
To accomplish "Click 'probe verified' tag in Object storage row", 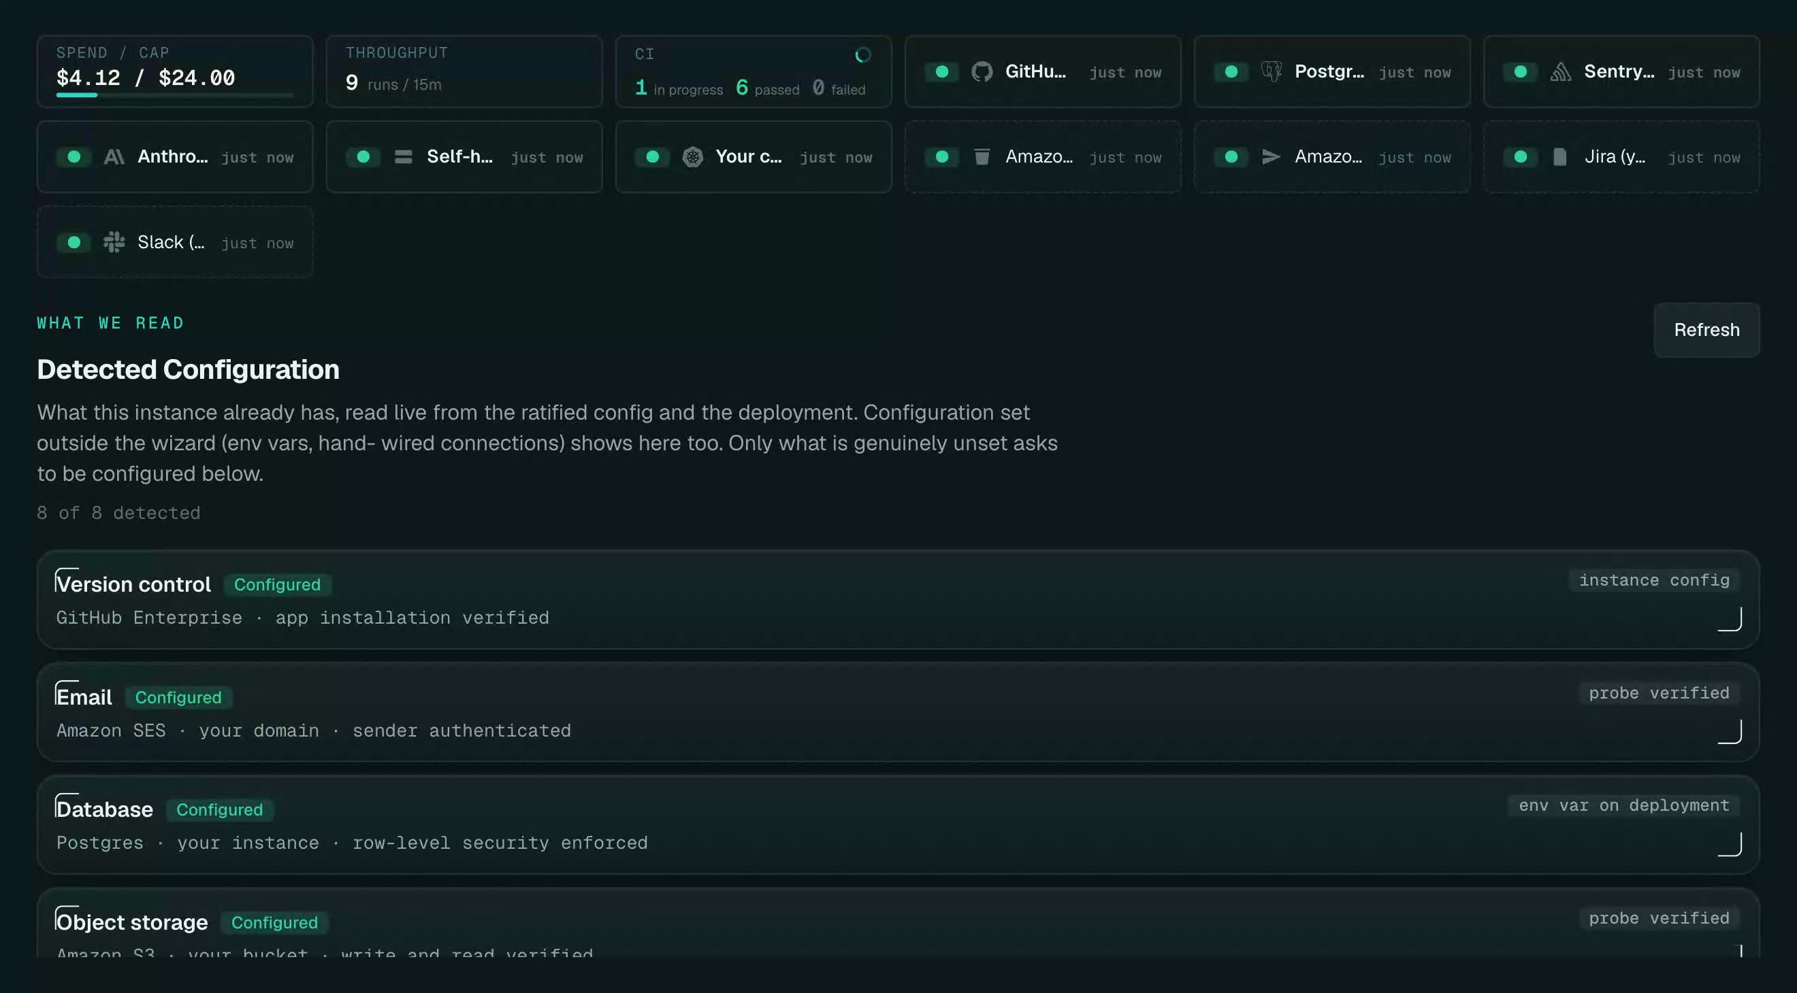I will 1659,918.
